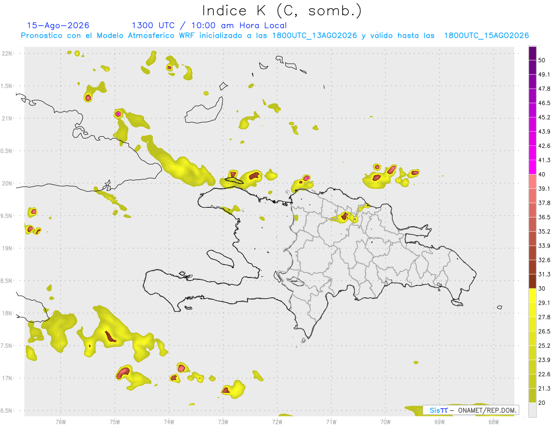Click the '76W' longitude axis label
Viewport: 554px width, 428px height.
point(60,422)
